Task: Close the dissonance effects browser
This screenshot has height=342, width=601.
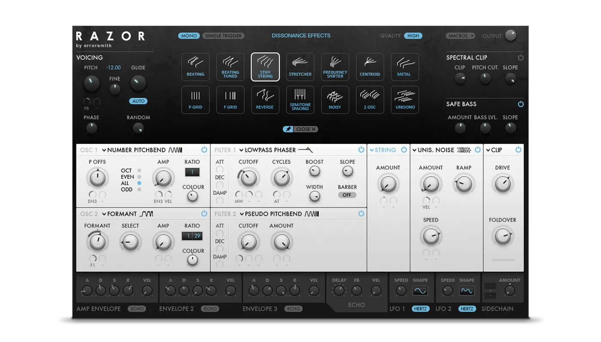Action: point(306,129)
